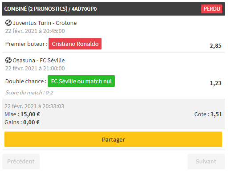
Task: Click the soccer ball icon beside Osasuna
Action: click(x=8, y=61)
